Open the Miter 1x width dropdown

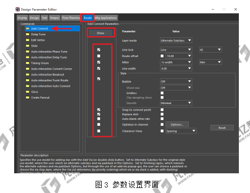coord(176,62)
